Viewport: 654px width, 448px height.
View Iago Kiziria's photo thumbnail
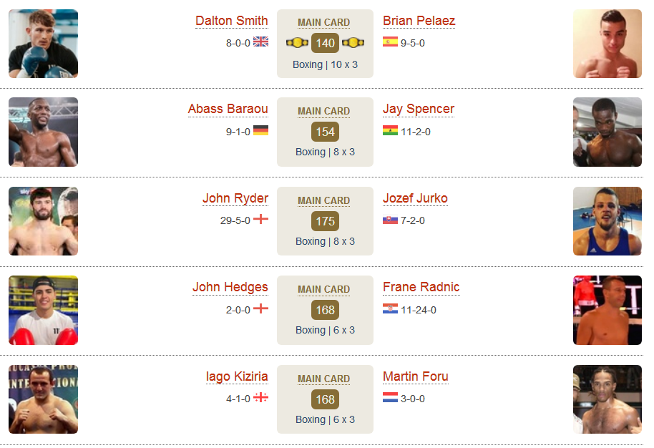(x=44, y=399)
